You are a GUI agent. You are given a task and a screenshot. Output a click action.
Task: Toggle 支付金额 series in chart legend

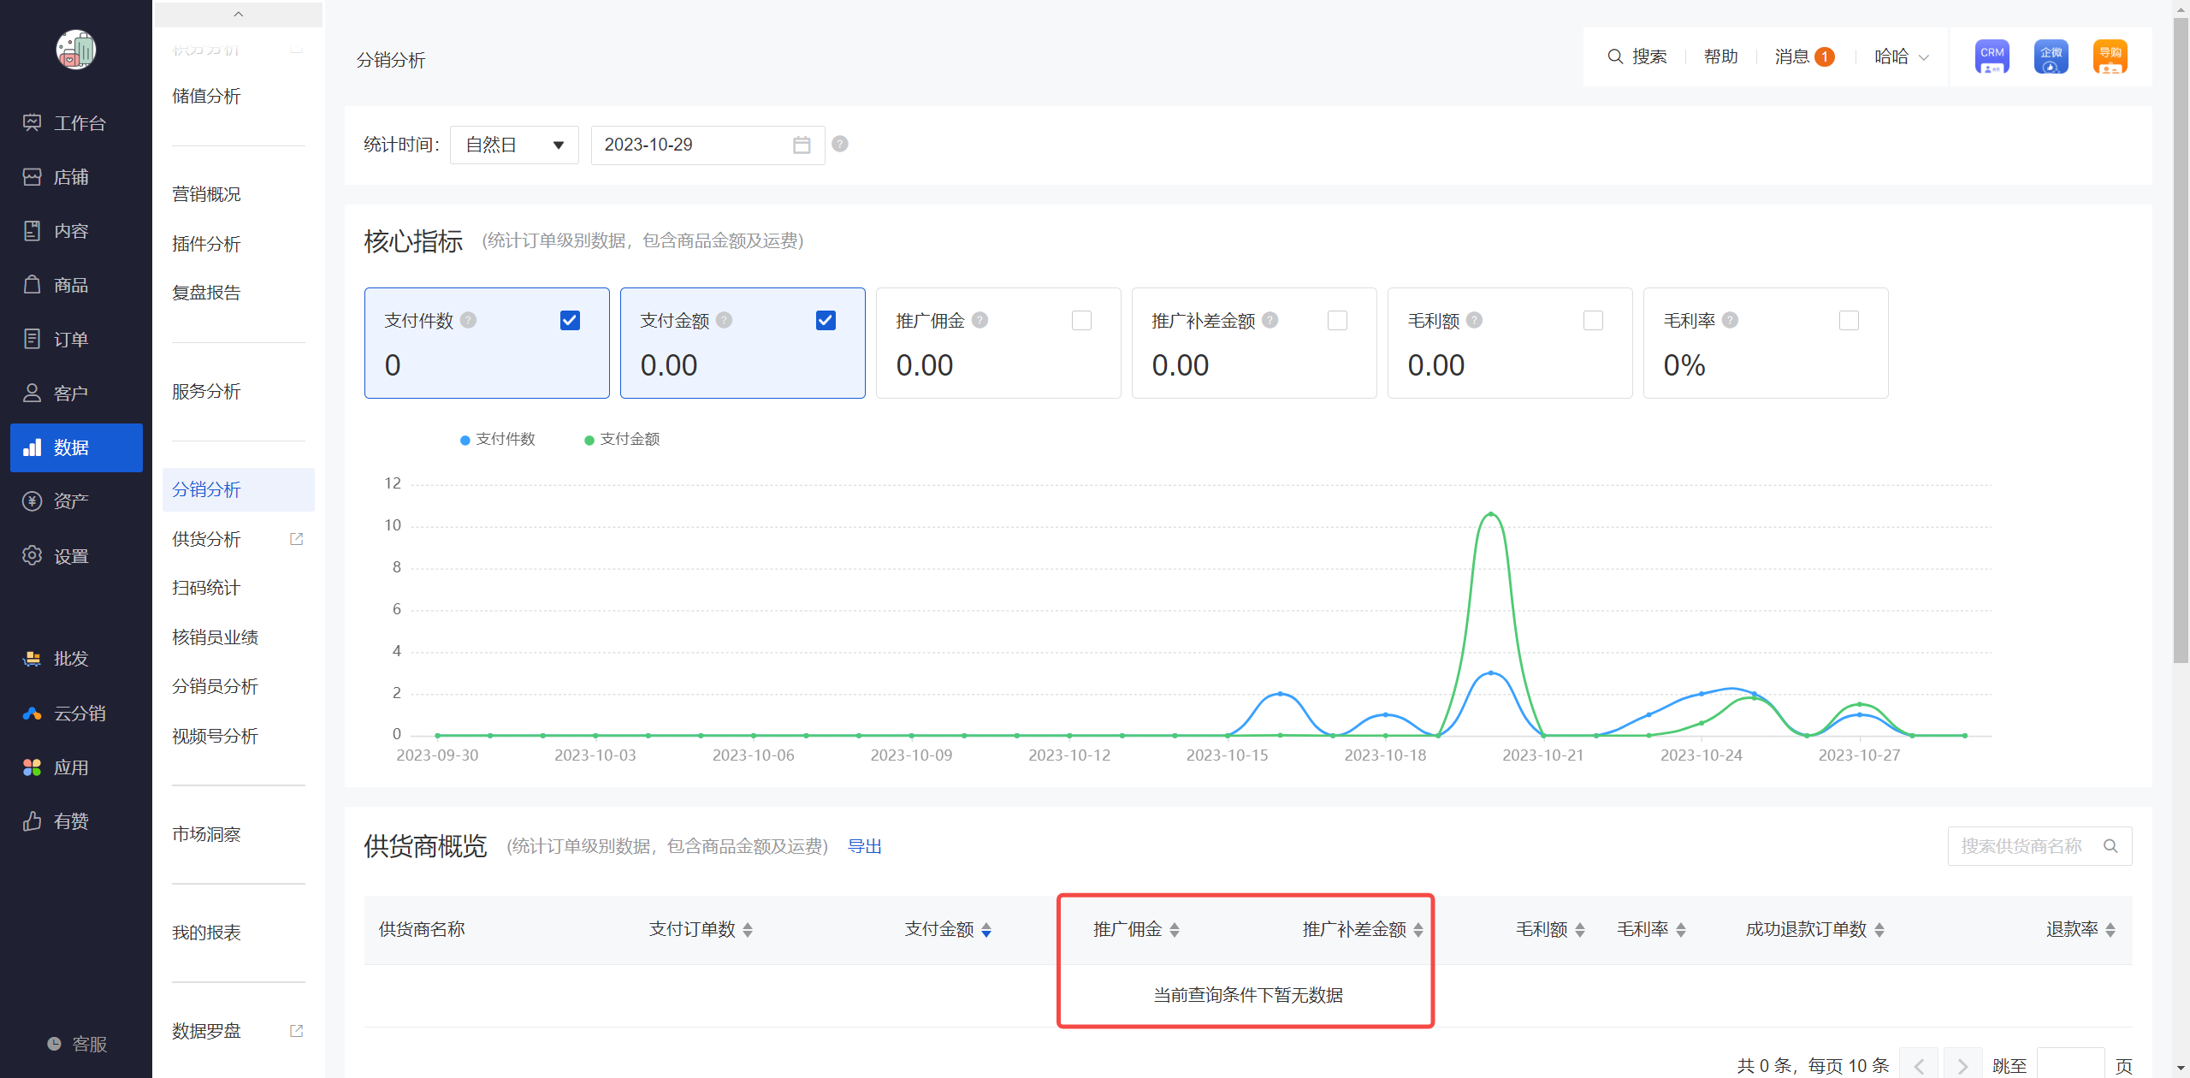pos(622,439)
